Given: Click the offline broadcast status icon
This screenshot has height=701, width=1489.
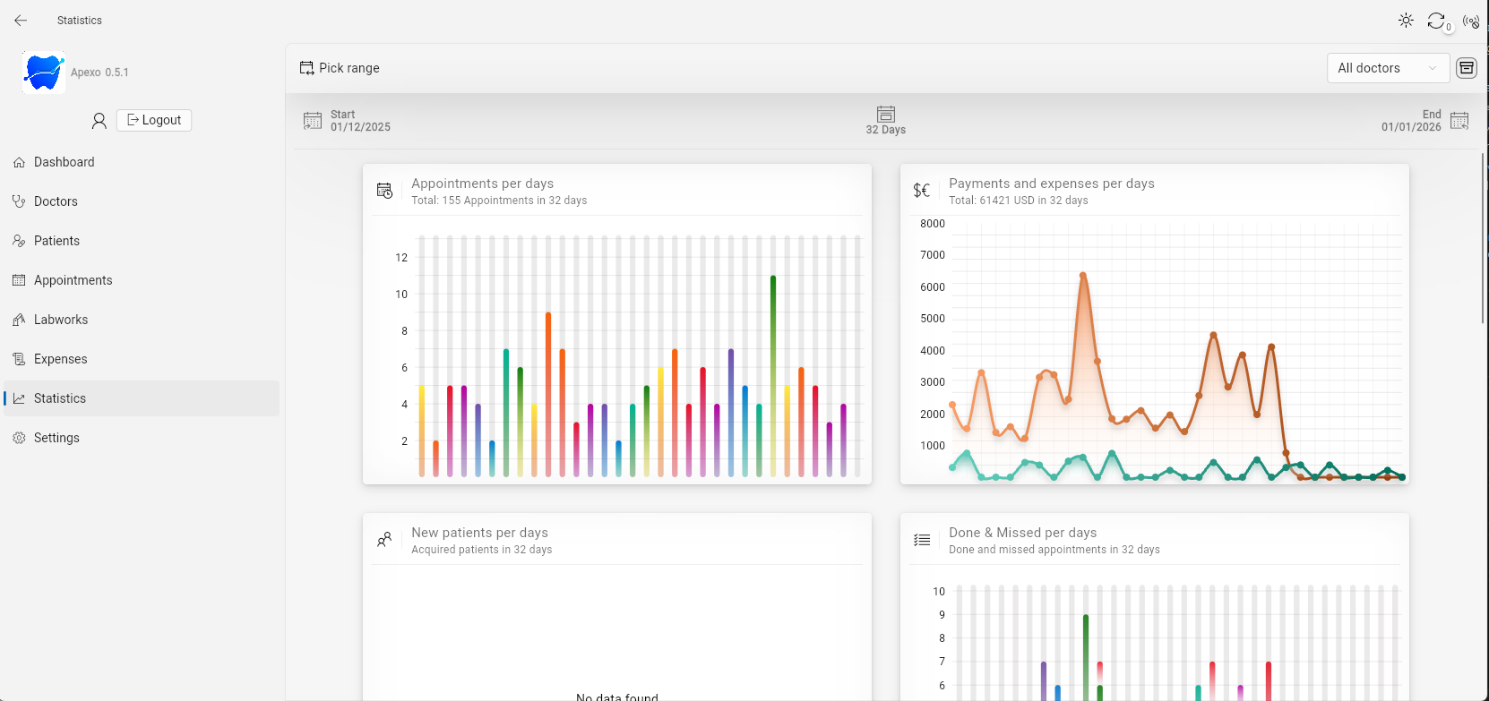Looking at the screenshot, I should 1470,21.
